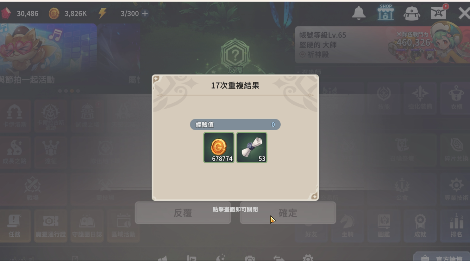Open the 專業技術 gear icon
This screenshot has height=261, width=470.
(456, 189)
